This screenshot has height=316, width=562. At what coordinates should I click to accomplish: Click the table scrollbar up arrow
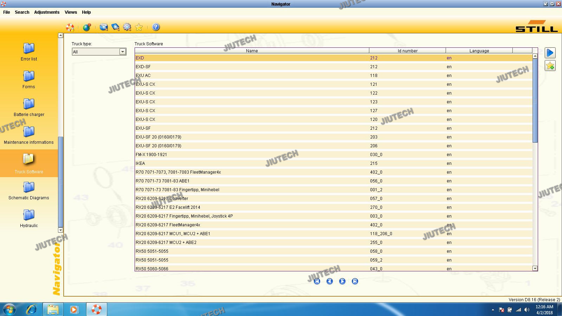point(535,56)
